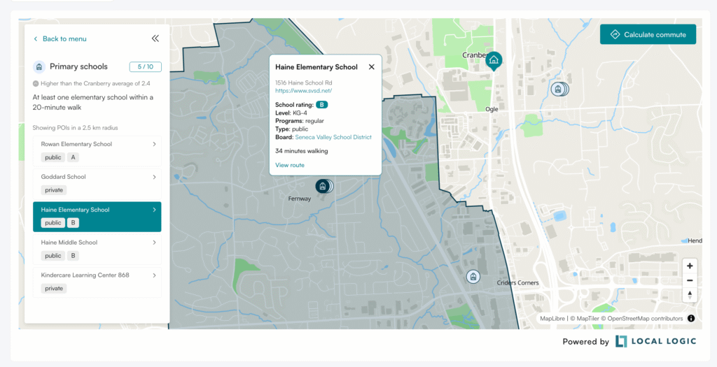Click the Local Logic logo
Image resolution: width=717 pixels, height=367 pixels.
pyautogui.click(x=655, y=341)
